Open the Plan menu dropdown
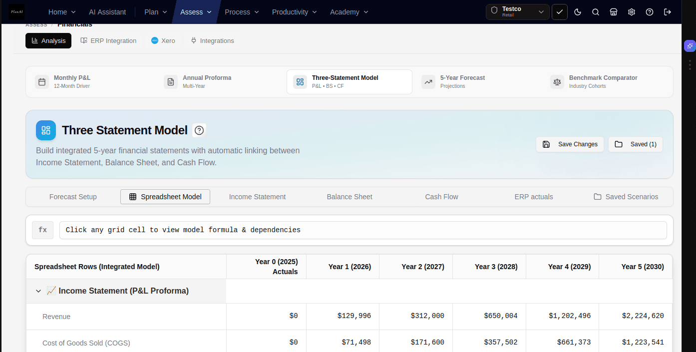 (155, 12)
